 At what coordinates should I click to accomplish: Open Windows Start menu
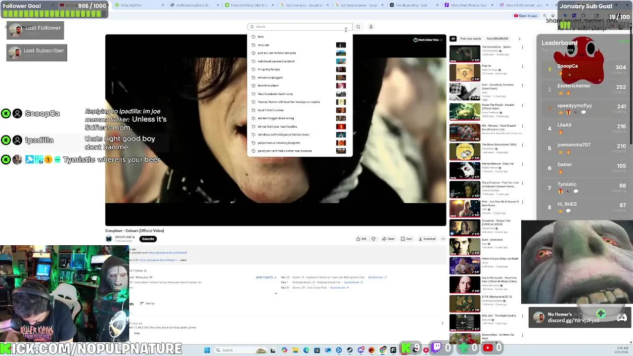tap(207, 350)
